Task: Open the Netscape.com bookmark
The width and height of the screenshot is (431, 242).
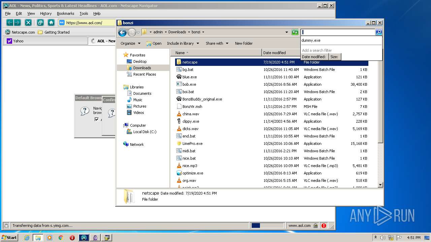Action: tap(20, 32)
